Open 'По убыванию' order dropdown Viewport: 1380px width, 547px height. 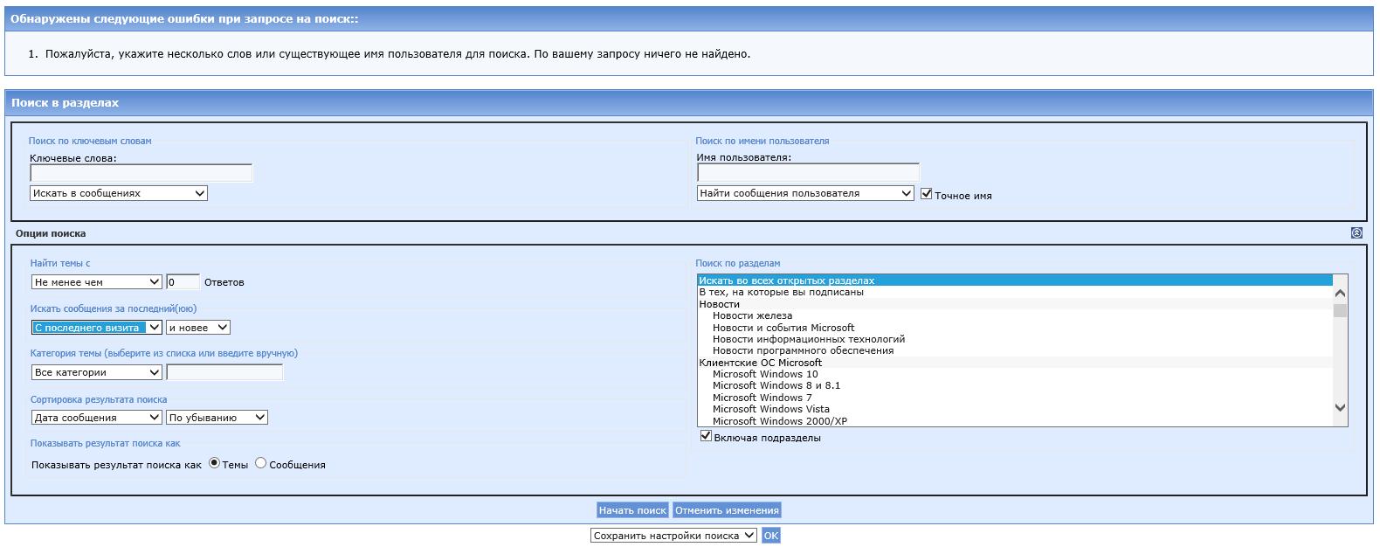tap(217, 418)
